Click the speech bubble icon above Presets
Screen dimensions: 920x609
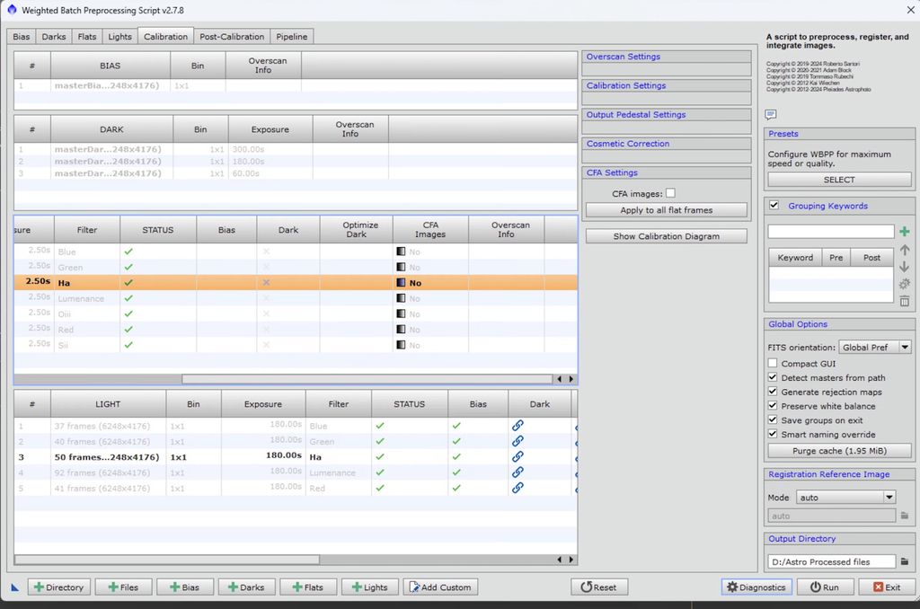point(770,114)
